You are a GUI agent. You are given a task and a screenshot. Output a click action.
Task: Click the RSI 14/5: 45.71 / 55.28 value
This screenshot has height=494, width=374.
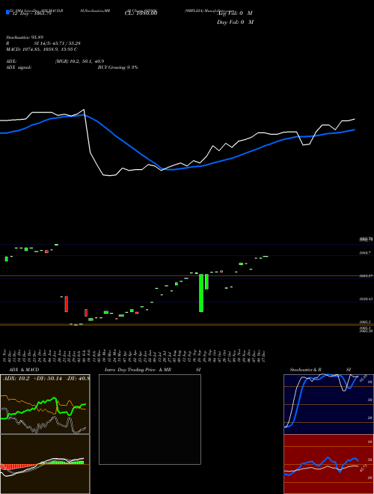(x=58, y=43)
